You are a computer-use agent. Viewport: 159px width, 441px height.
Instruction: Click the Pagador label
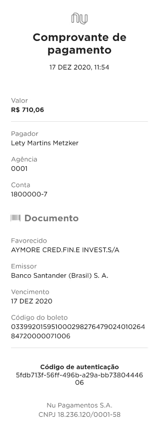click(24, 134)
